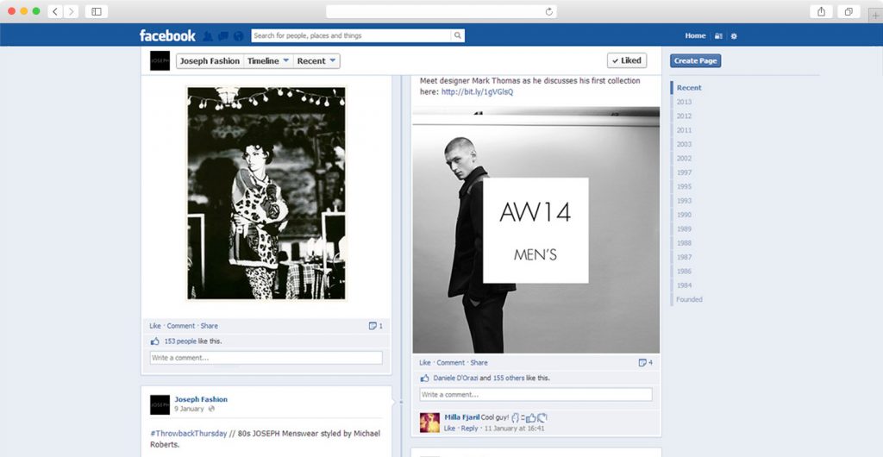The height and width of the screenshot is (457, 883).
Task: Reply to Milla Fjaril's comment
Action: click(469, 429)
